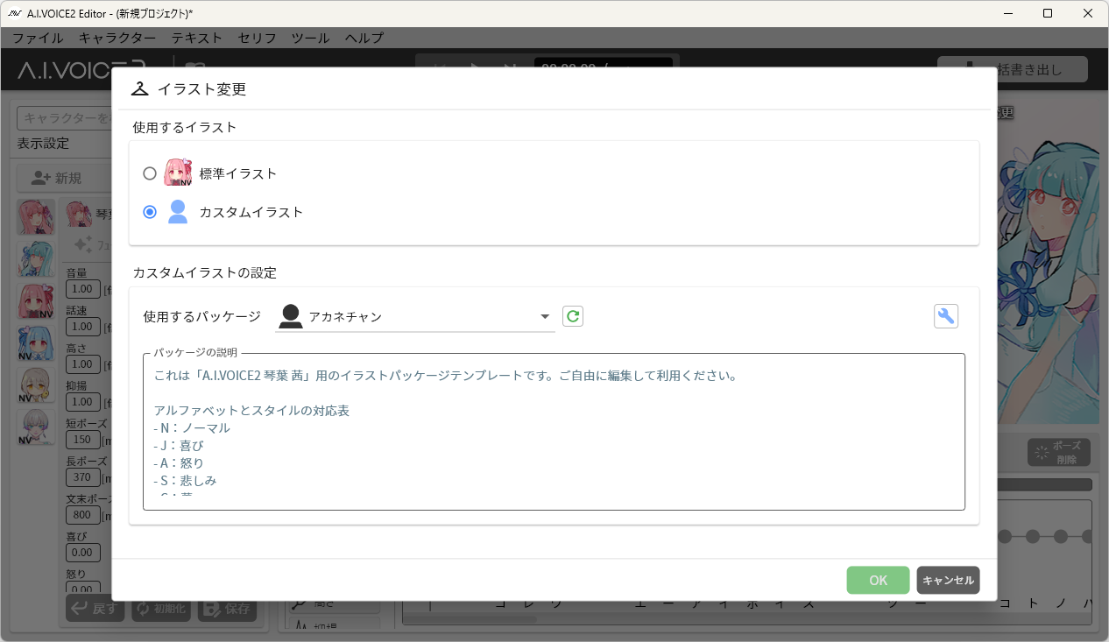
Task: Click the hanger icon in the イラスト変更 title
Action: point(140,88)
